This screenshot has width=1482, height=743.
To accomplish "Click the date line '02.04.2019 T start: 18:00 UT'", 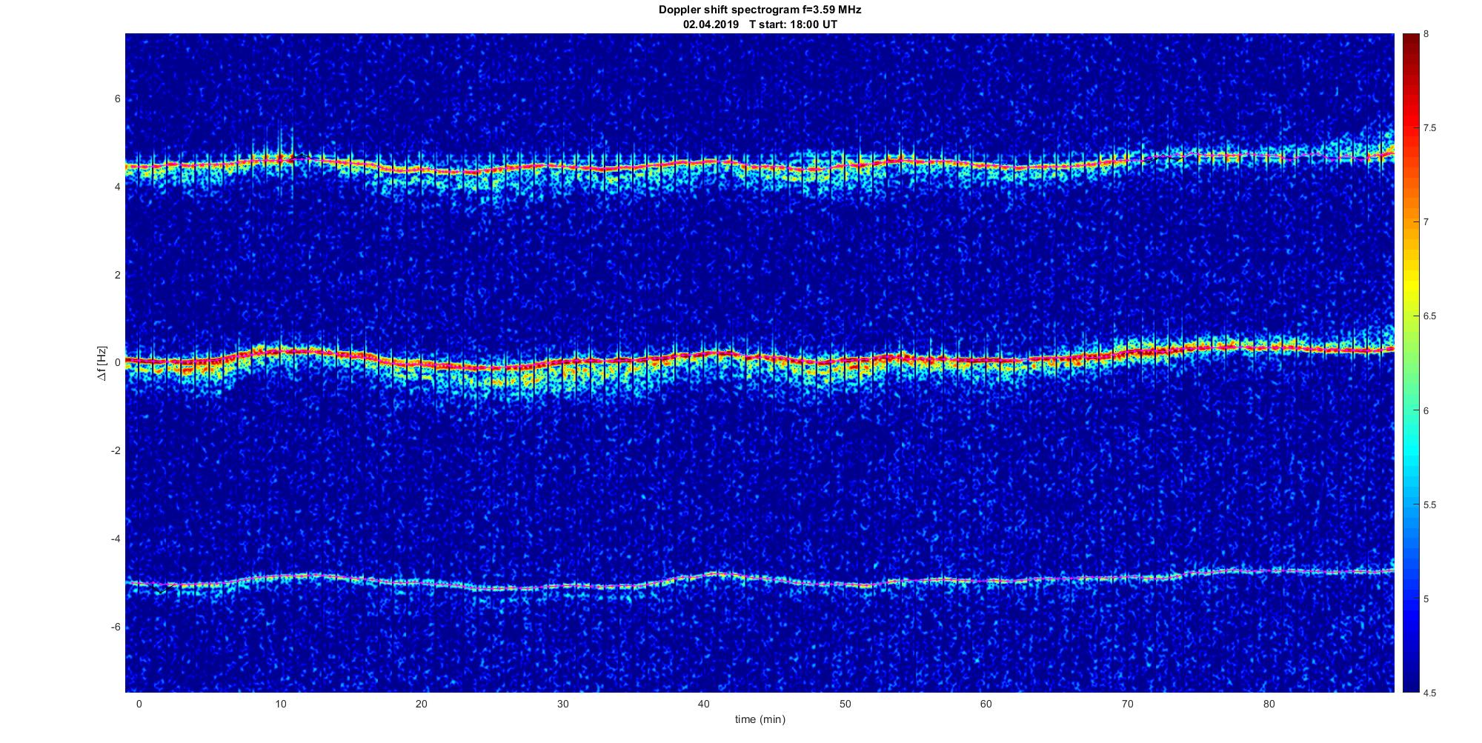I will [760, 24].
